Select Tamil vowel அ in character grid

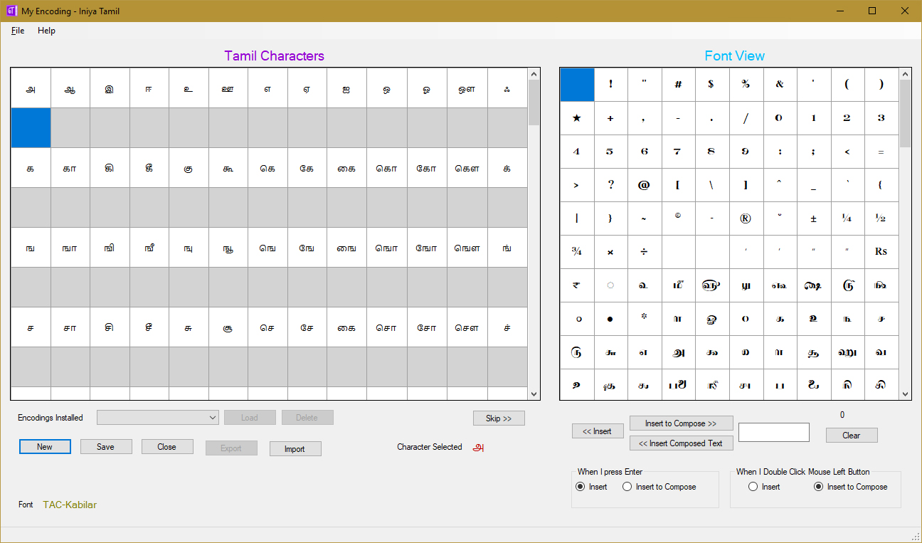(x=30, y=87)
